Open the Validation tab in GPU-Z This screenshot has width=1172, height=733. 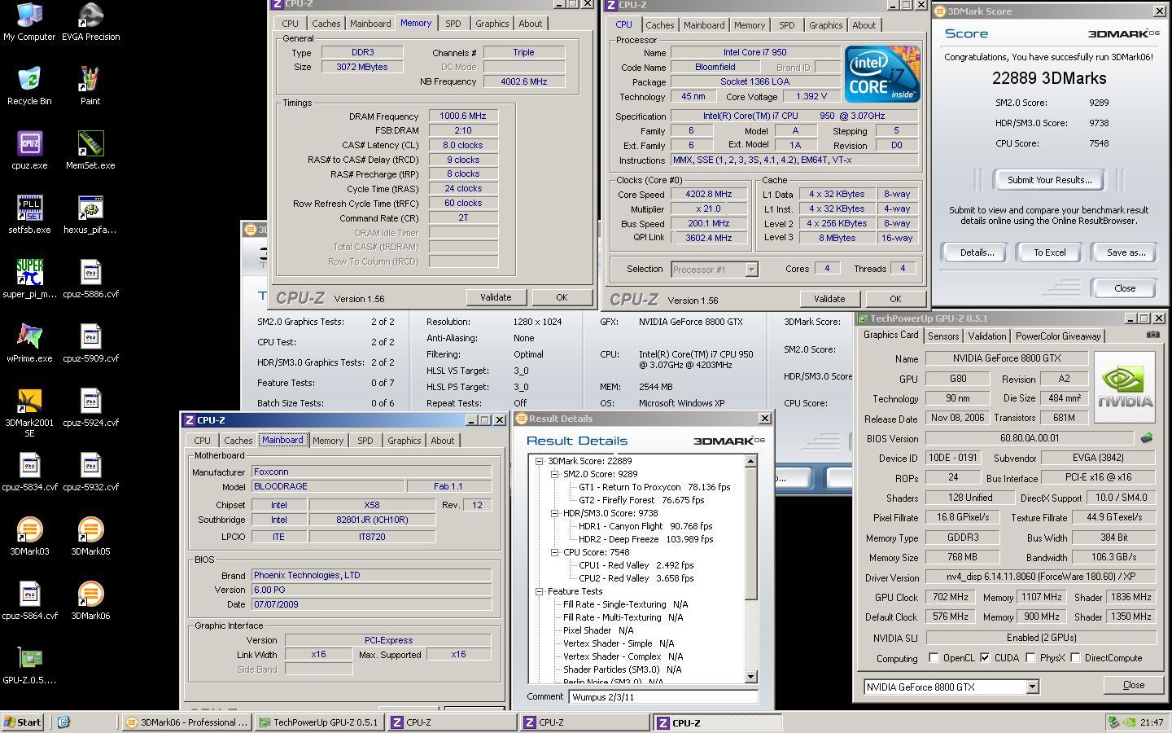[987, 336]
